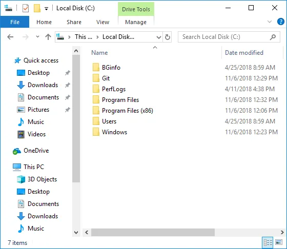Switch to the Share ribbon tab
The height and width of the screenshot is (249, 287).
[x=74, y=22]
